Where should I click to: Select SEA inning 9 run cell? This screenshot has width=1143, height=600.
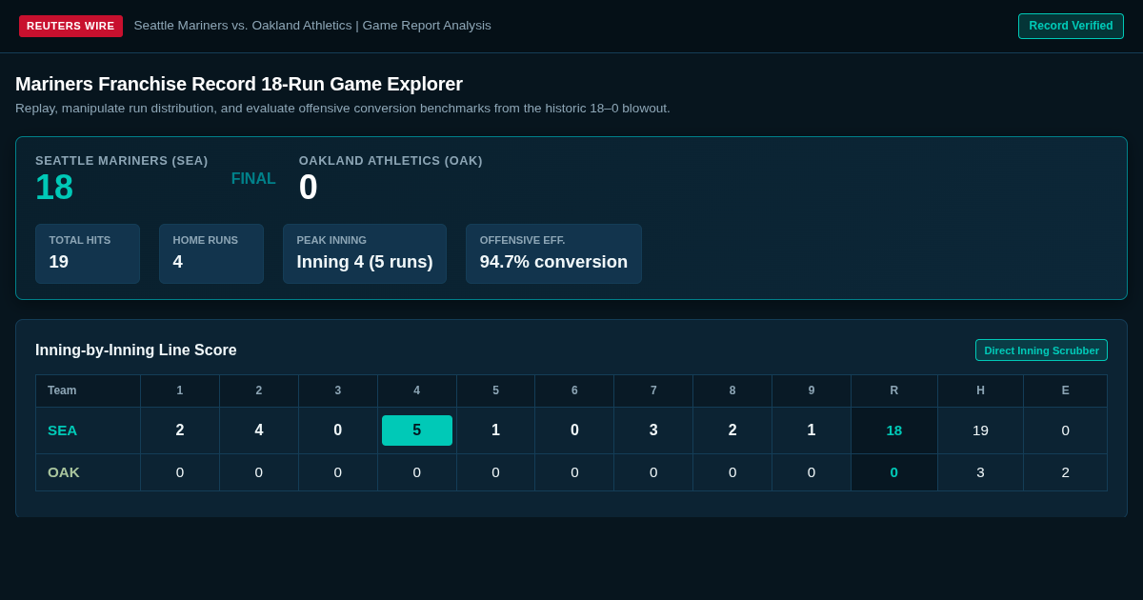pos(812,430)
